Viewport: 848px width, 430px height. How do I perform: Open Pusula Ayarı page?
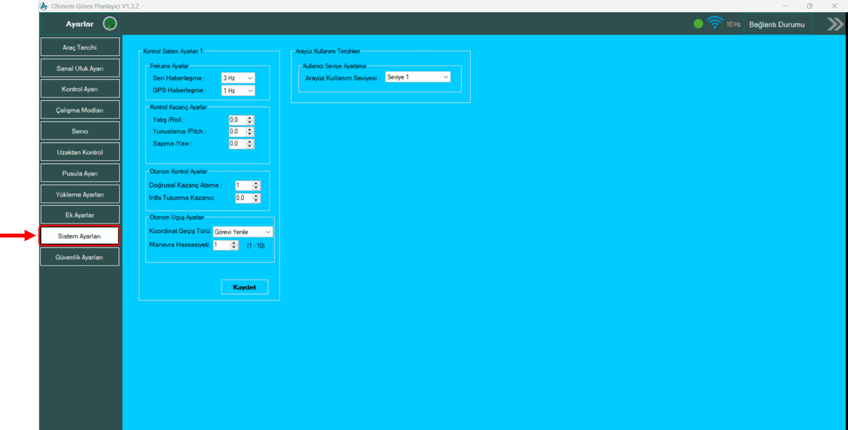[80, 173]
